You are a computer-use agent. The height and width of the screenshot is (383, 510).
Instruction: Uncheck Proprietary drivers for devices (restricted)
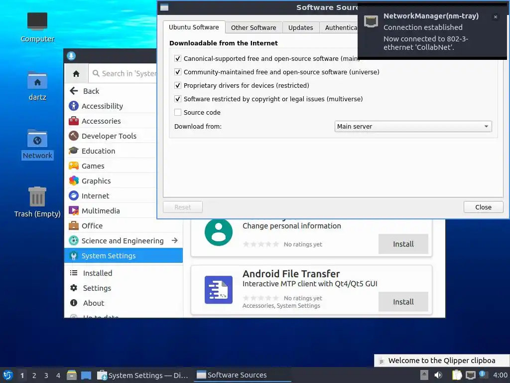coord(178,85)
